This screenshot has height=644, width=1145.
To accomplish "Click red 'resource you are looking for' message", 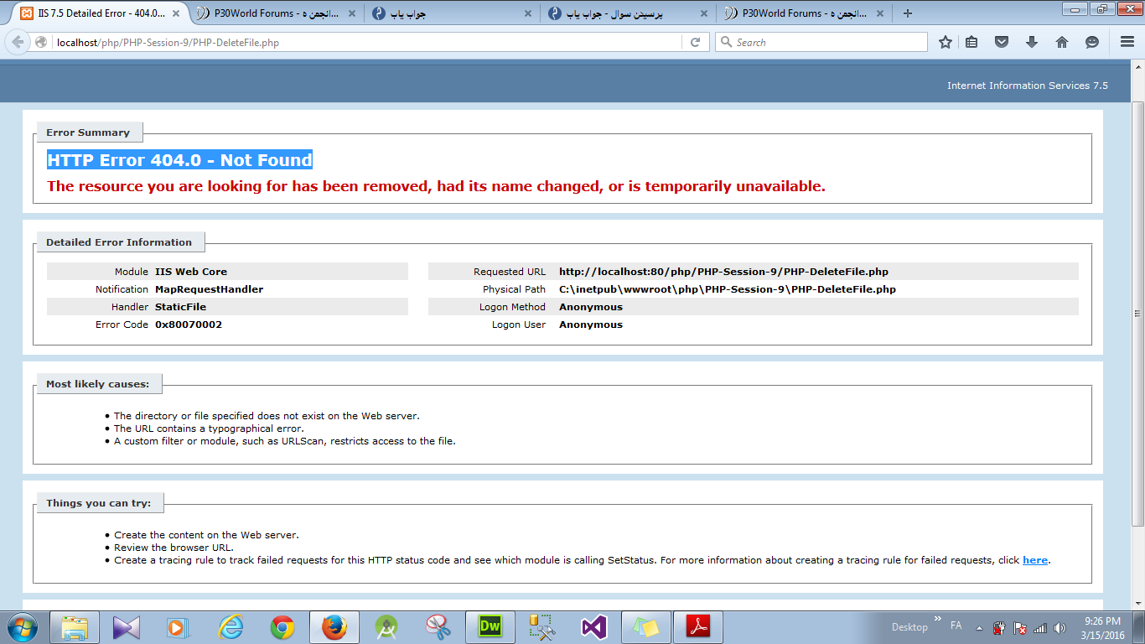I will [436, 186].
